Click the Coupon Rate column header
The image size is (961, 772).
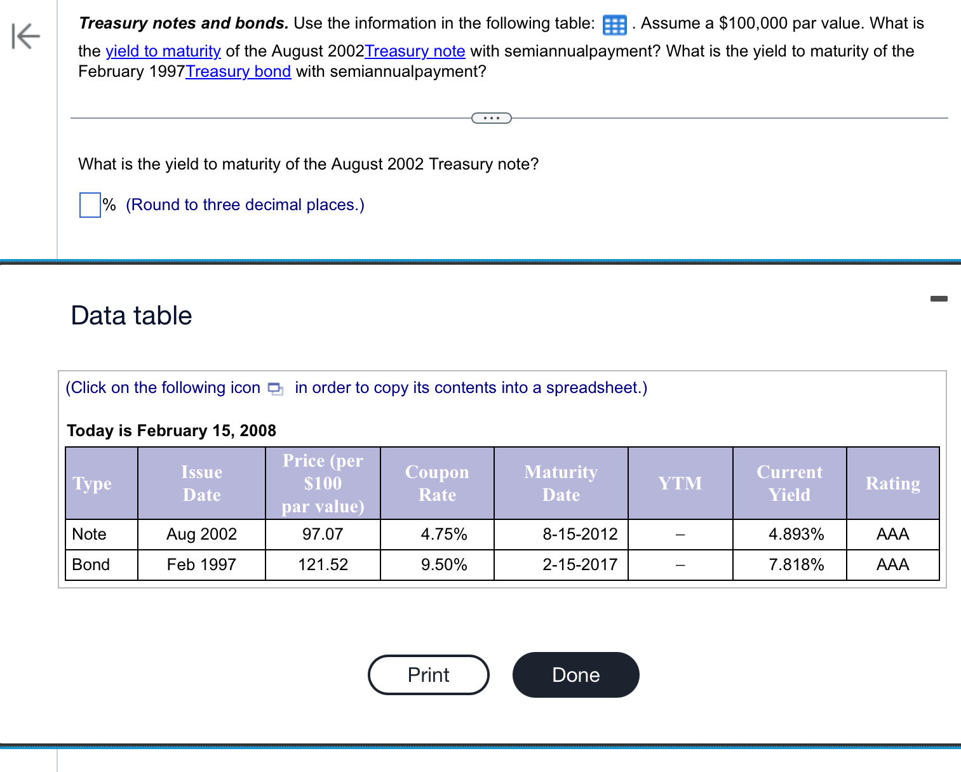tap(437, 483)
